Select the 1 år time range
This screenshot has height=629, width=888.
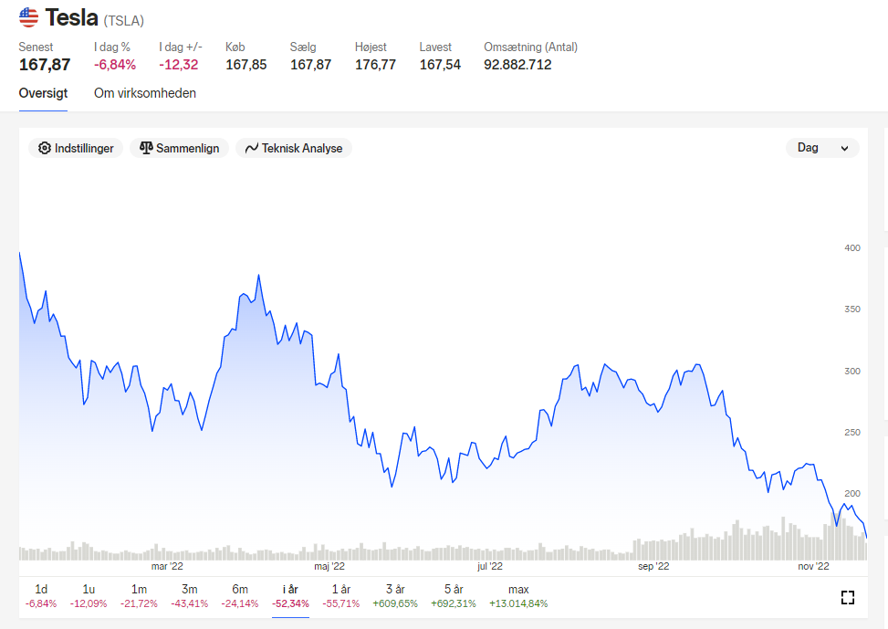click(341, 596)
